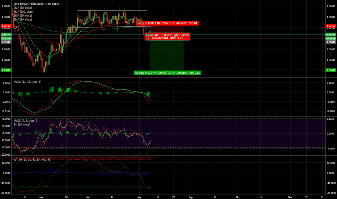337x199 pixels.
Task: Click the green Target amount 2001.81 label
Action: tap(167, 73)
